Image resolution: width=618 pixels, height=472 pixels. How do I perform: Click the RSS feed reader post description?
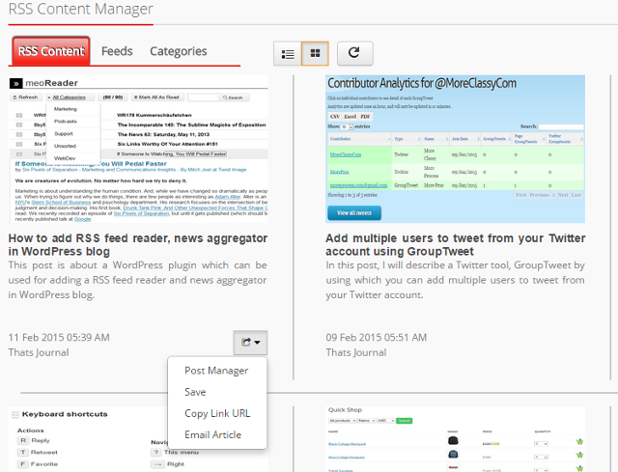[x=138, y=280]
